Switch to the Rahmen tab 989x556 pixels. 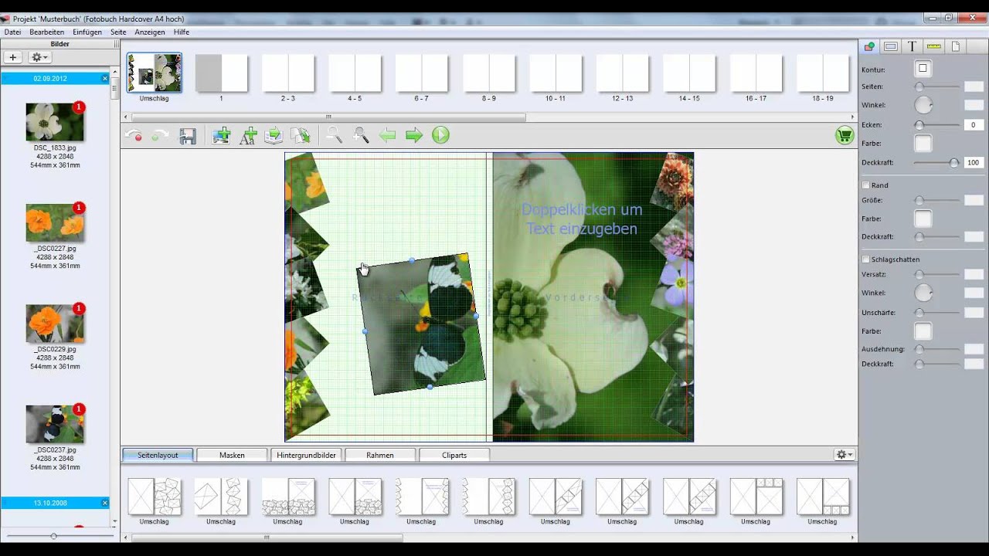380,455
